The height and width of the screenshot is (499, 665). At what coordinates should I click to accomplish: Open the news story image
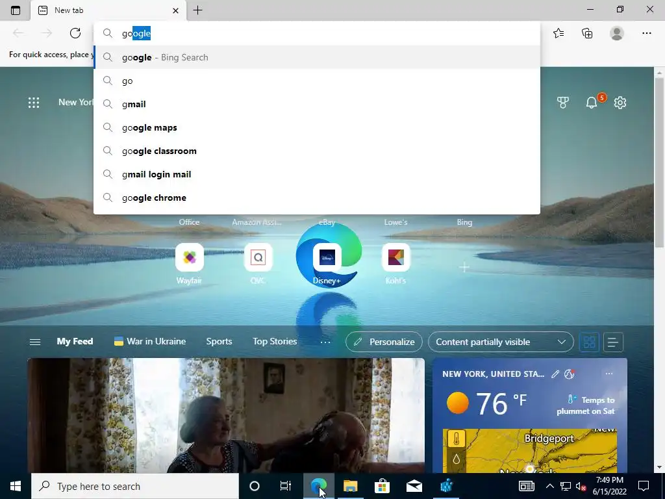pos(225,415)
